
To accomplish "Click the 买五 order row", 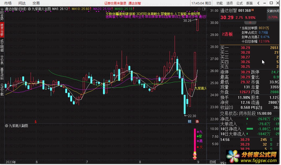I will click(x=250, y=67).
